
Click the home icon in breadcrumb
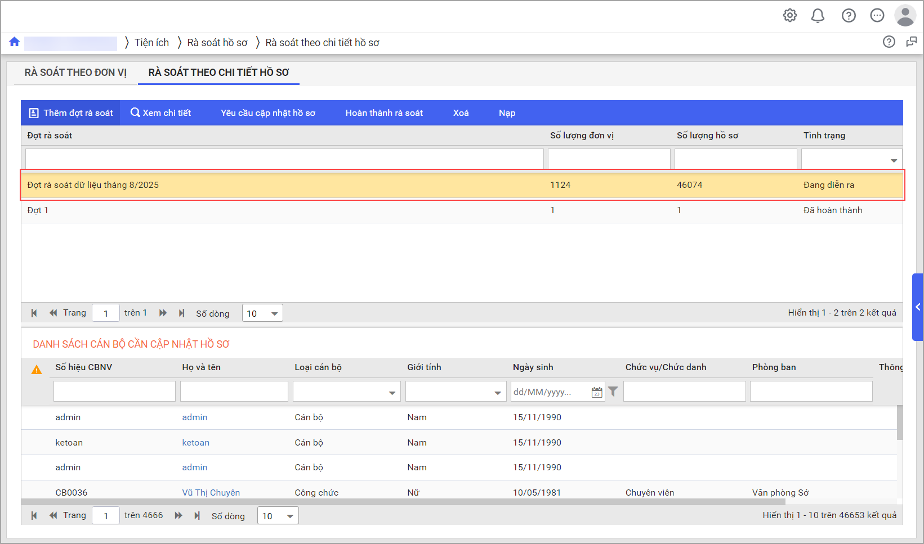click(15, 42)
